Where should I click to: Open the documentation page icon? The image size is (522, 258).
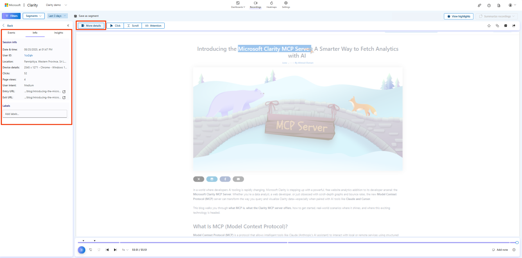499,5
